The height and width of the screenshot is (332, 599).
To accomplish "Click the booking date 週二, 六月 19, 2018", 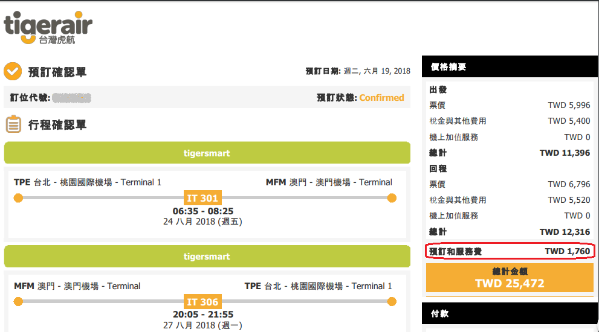I will [377, 71].
